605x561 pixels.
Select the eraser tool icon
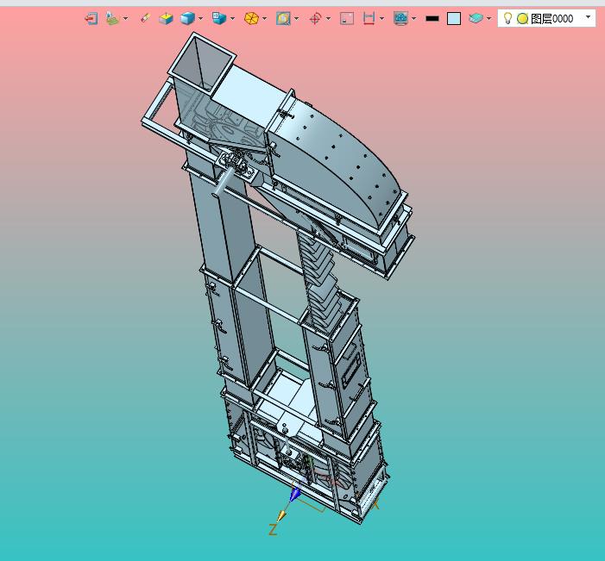coord(145,18)
